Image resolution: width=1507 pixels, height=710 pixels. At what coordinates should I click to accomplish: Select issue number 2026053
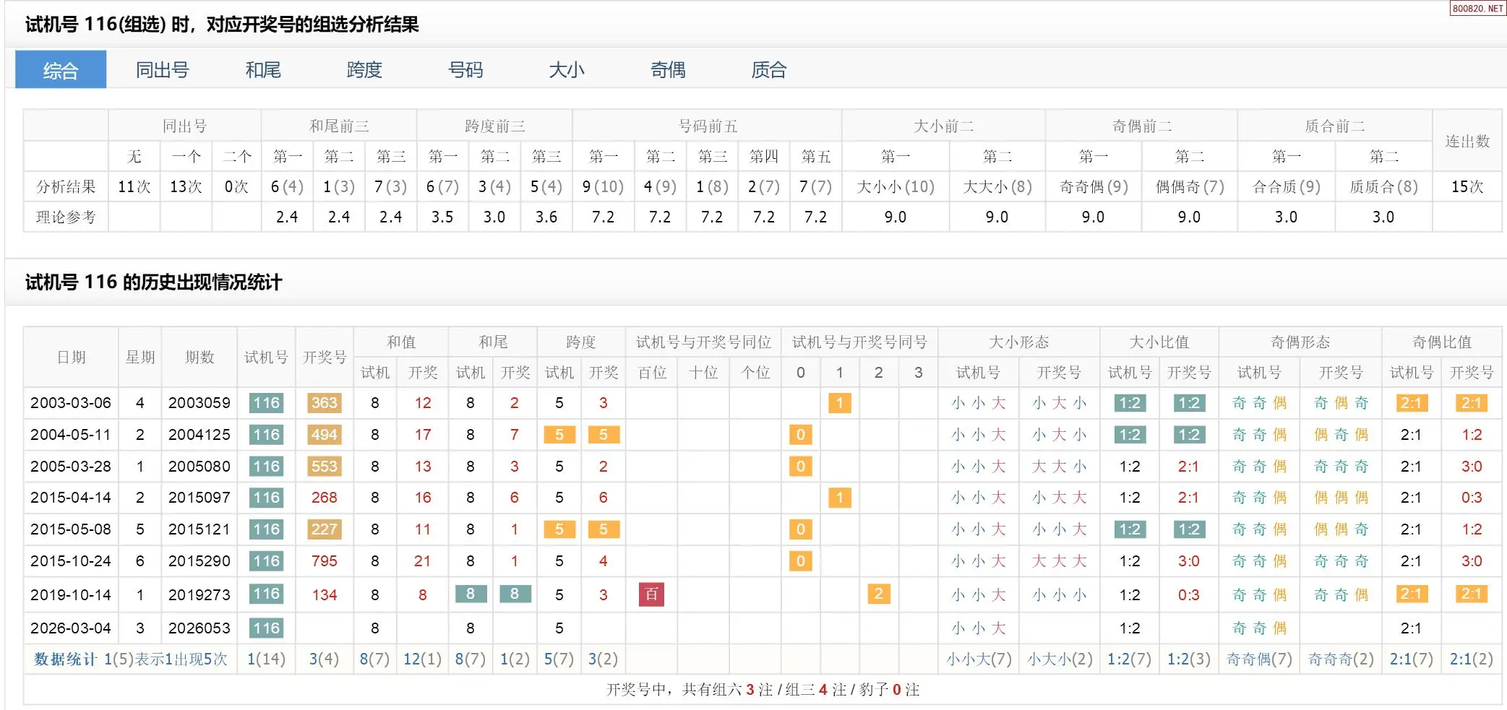[199, 628]
